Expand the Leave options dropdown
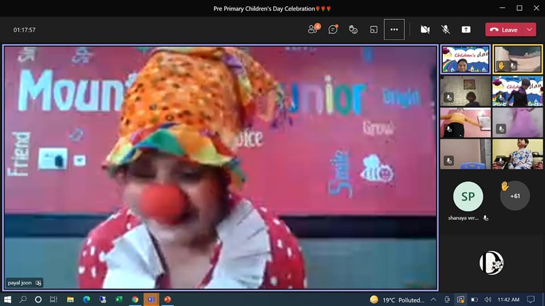The width and height of the screenshot is (545, 306). pos(529,30)
